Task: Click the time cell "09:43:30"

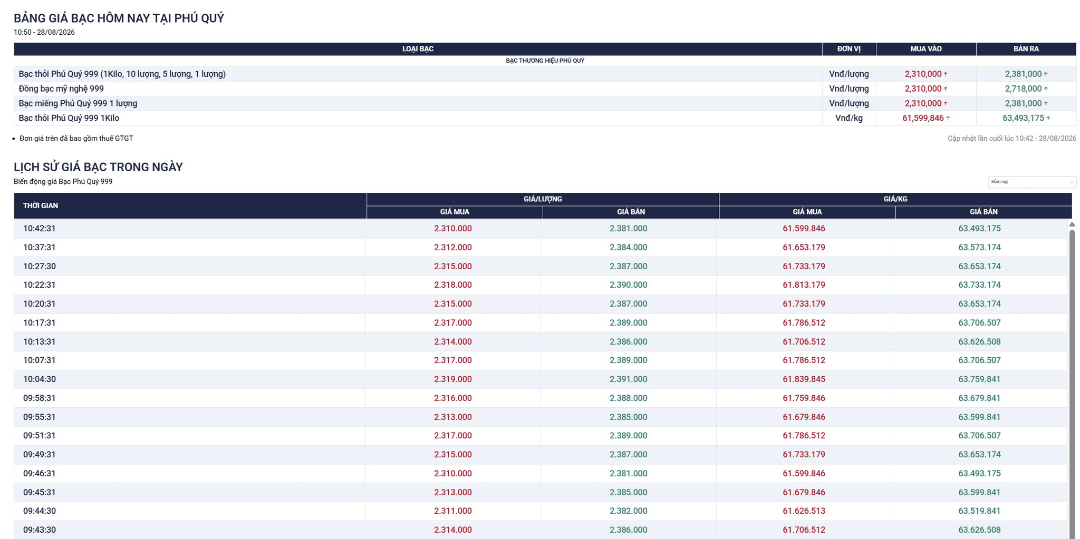Action: (39, 530)
